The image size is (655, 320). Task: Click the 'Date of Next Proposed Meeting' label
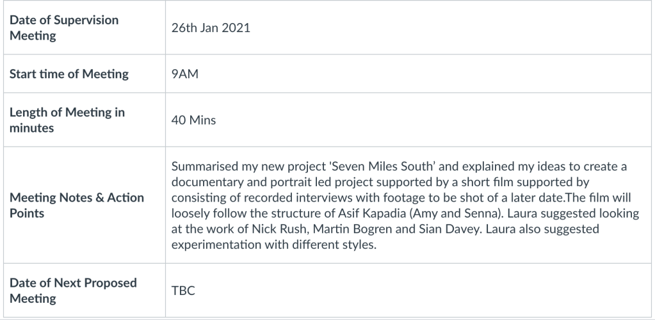coord(73,291)
